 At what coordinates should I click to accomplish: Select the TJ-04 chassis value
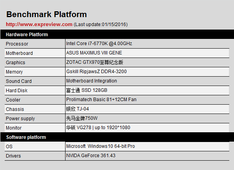pyautogui.click(x=78, y=109)
